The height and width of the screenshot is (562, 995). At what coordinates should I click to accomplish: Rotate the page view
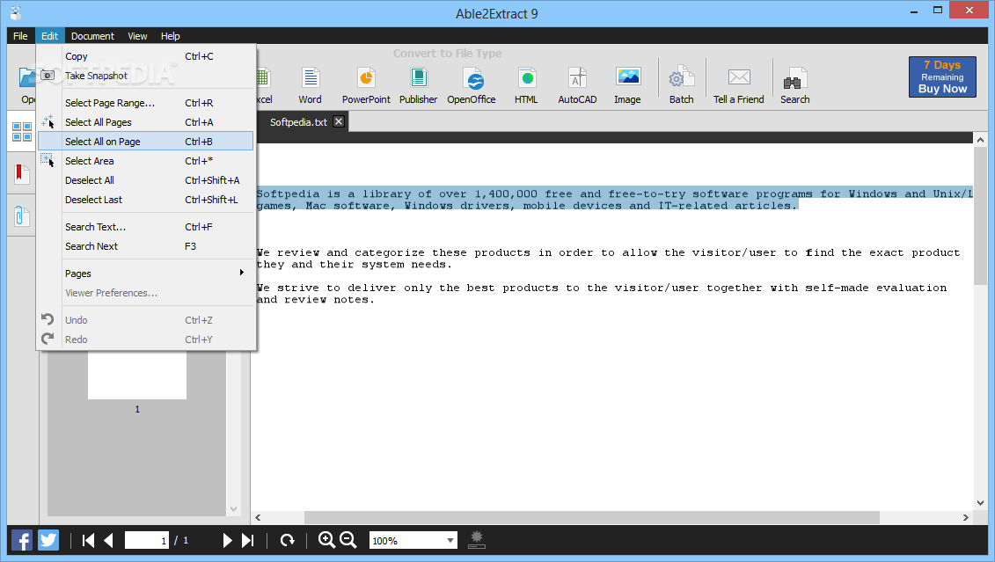point(288,540)
